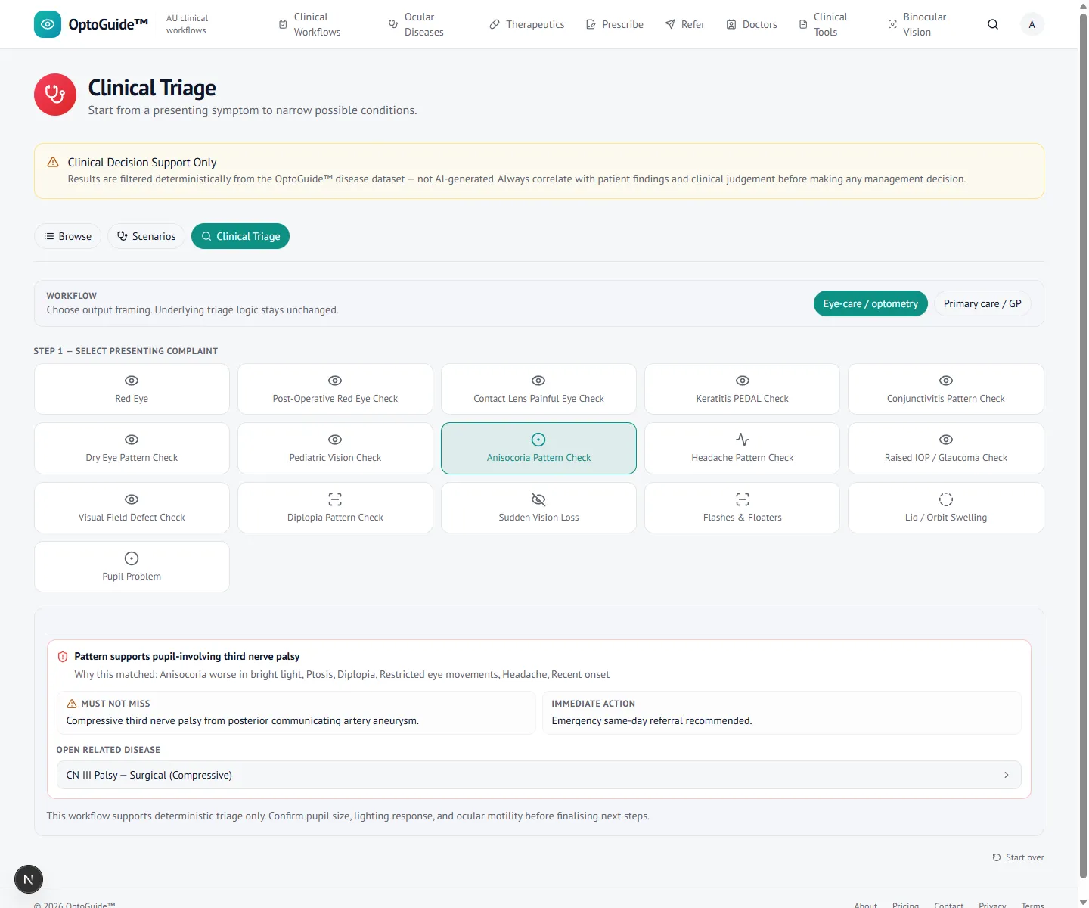Open the Contact footer link
This screenshot has width=1089, height=908.
(x=948, y=905)
